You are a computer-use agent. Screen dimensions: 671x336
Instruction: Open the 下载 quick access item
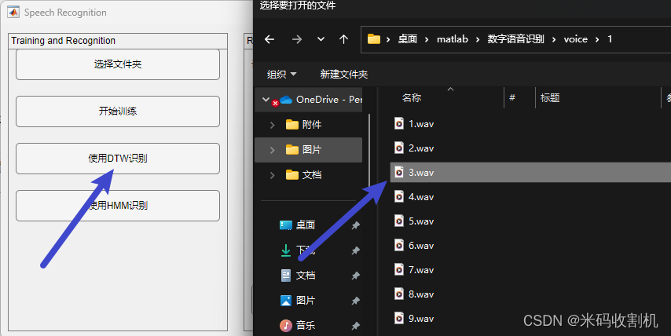(306, 250)
